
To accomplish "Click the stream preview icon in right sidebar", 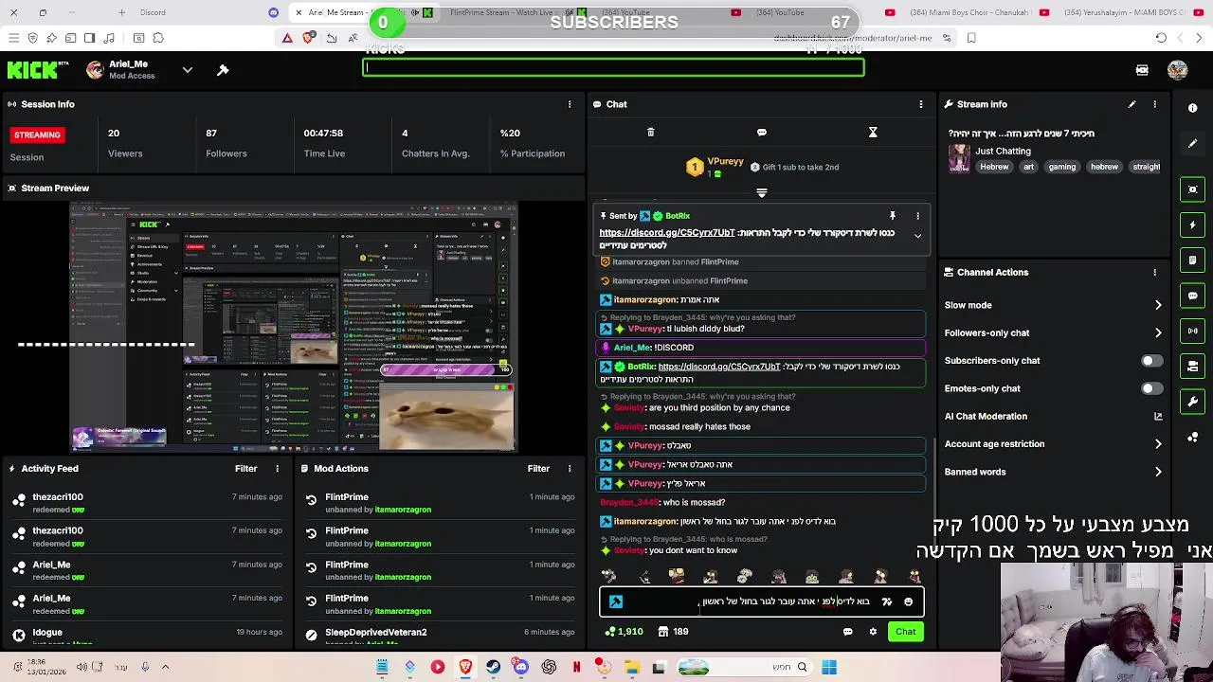I will [1193, 189].
